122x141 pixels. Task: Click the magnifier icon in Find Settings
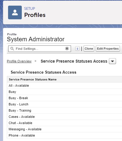[x=12, y=49]
